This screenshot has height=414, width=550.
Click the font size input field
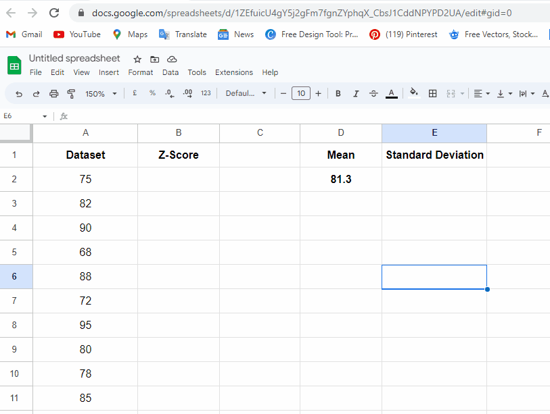(x=301, y=93)
